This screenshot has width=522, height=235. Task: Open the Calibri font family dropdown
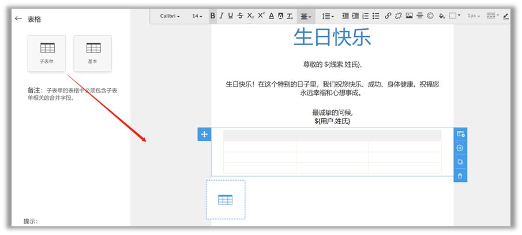pos(170,16)
